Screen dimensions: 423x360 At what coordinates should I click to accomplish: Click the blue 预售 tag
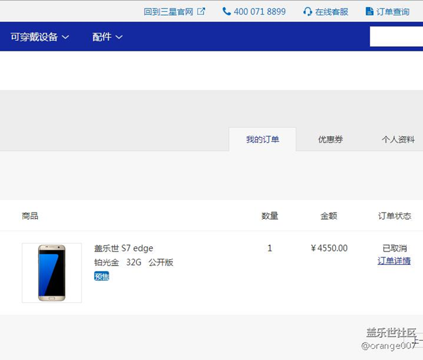102,276
